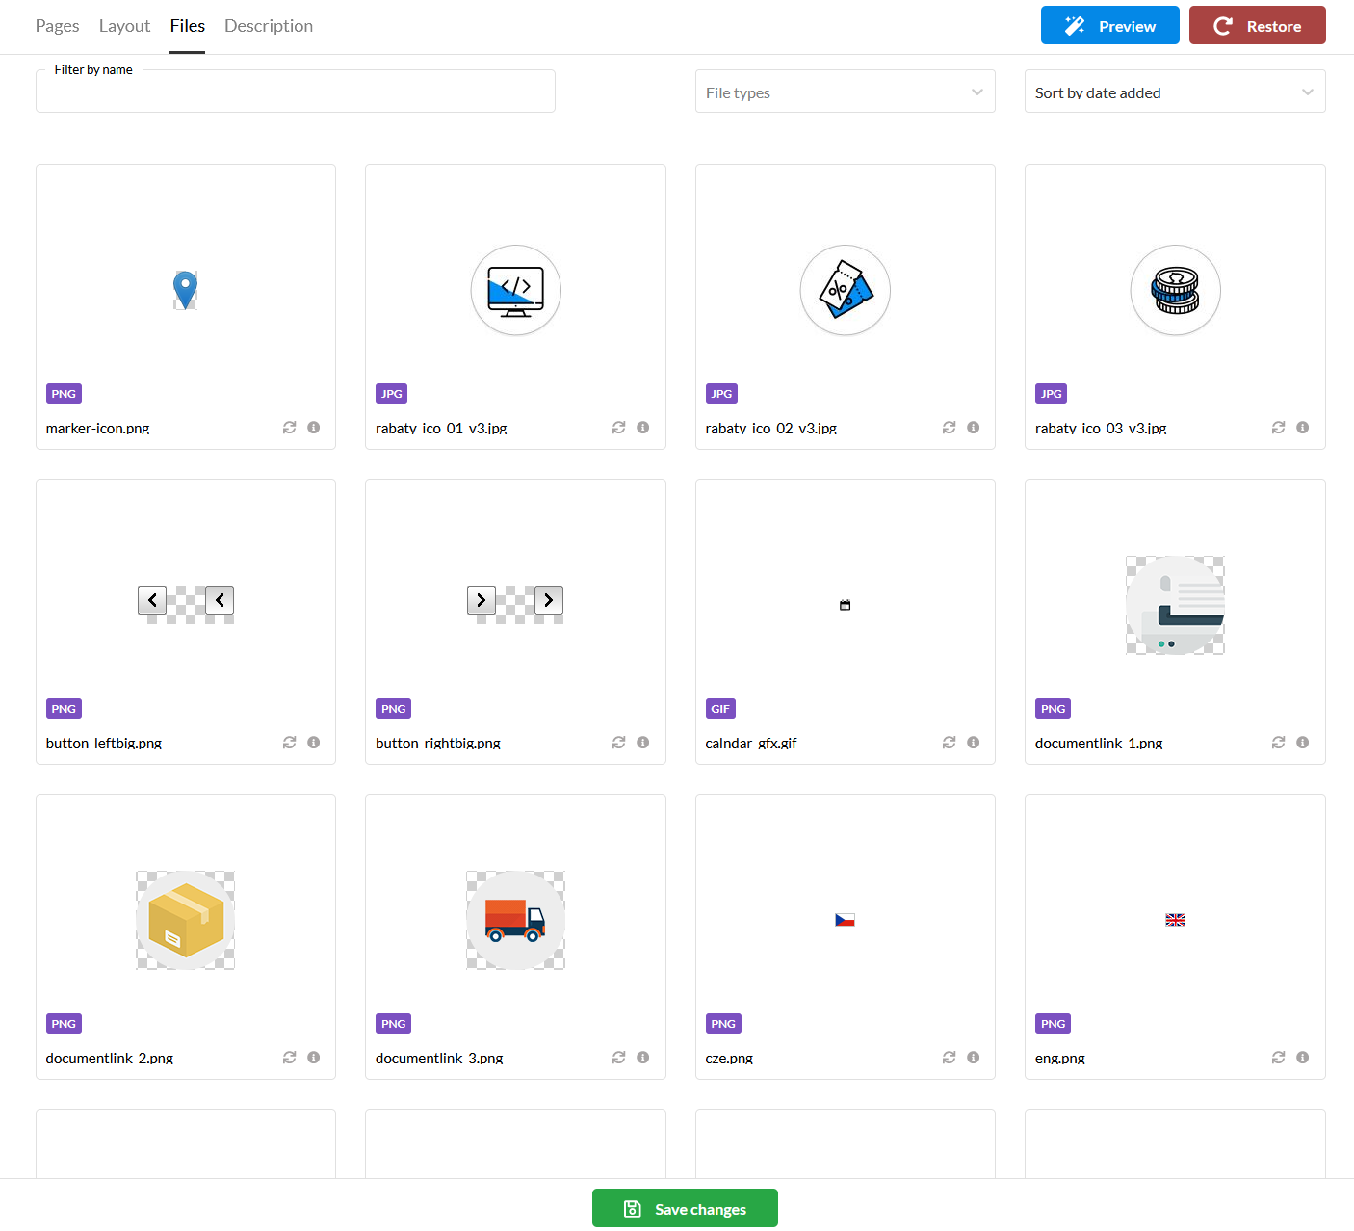Viewport: 1354px width, 1231px height.
Task: Show info for button_rightbig.png
Action: click(643, 743)
